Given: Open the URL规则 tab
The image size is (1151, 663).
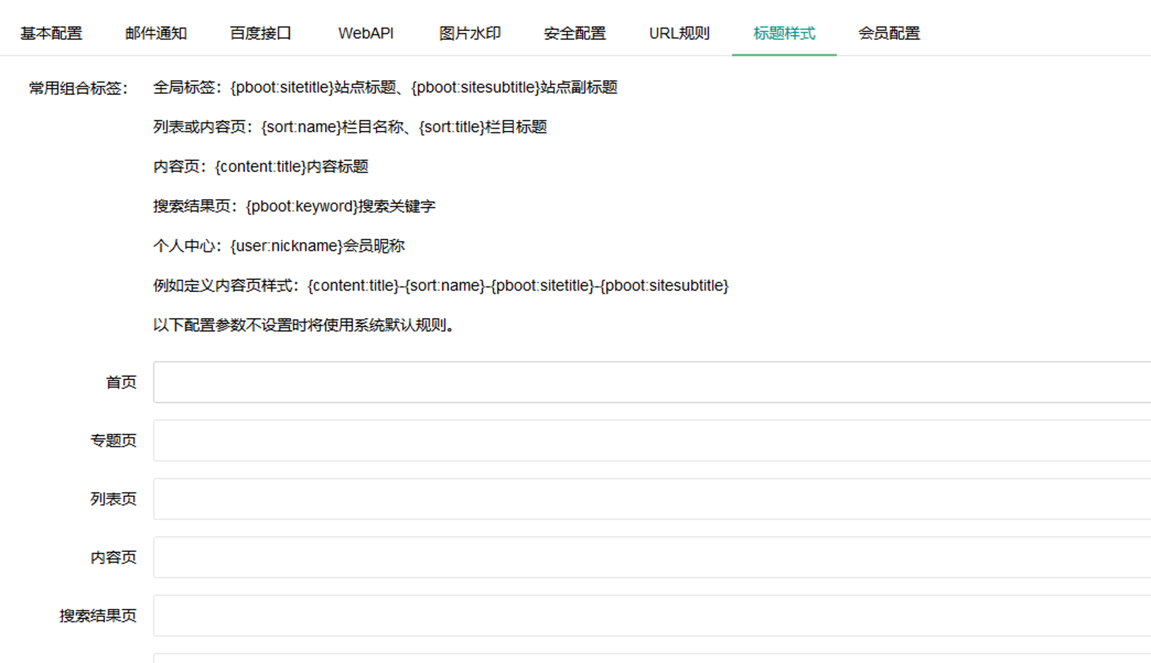Looking at the screenshot, I should click(x=679, y=33).
